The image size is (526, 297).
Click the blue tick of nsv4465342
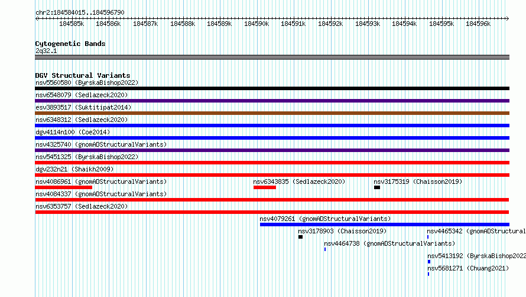coord(428,237)
